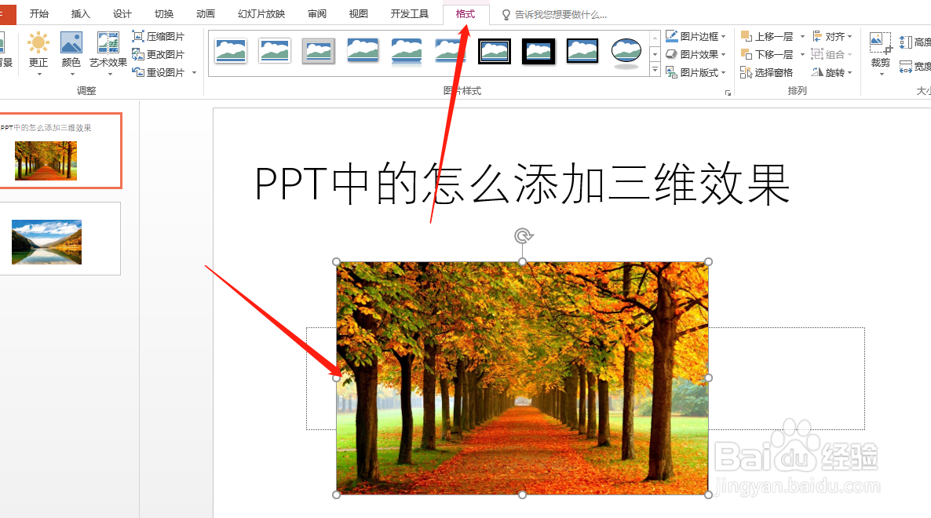
Task: Click 压缩图片 compress pictures
Action: (x=159, y=36)
